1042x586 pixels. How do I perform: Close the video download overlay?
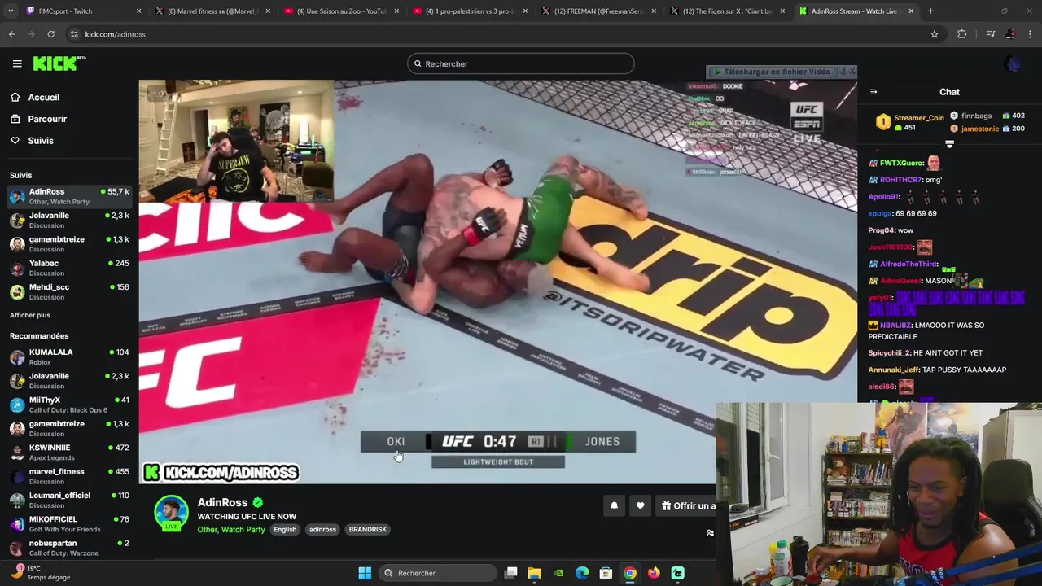[852, 72]
